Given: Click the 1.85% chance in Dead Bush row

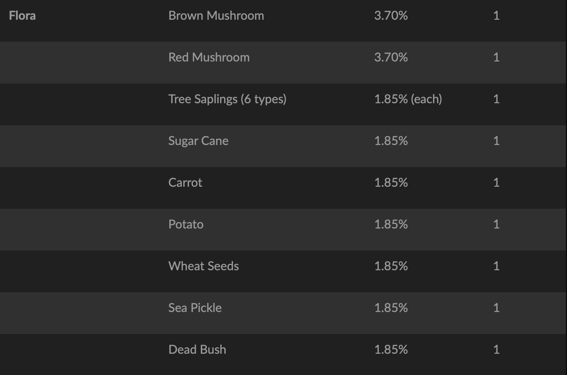Looking at the screenshot, I should pyautogui.click(x=391, y=350).
